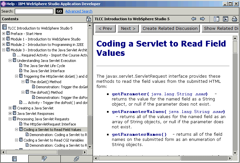240x163 pixels.
Task: Select The Java Servlet Life Cycle topic
Action: [x=44, y=66]
